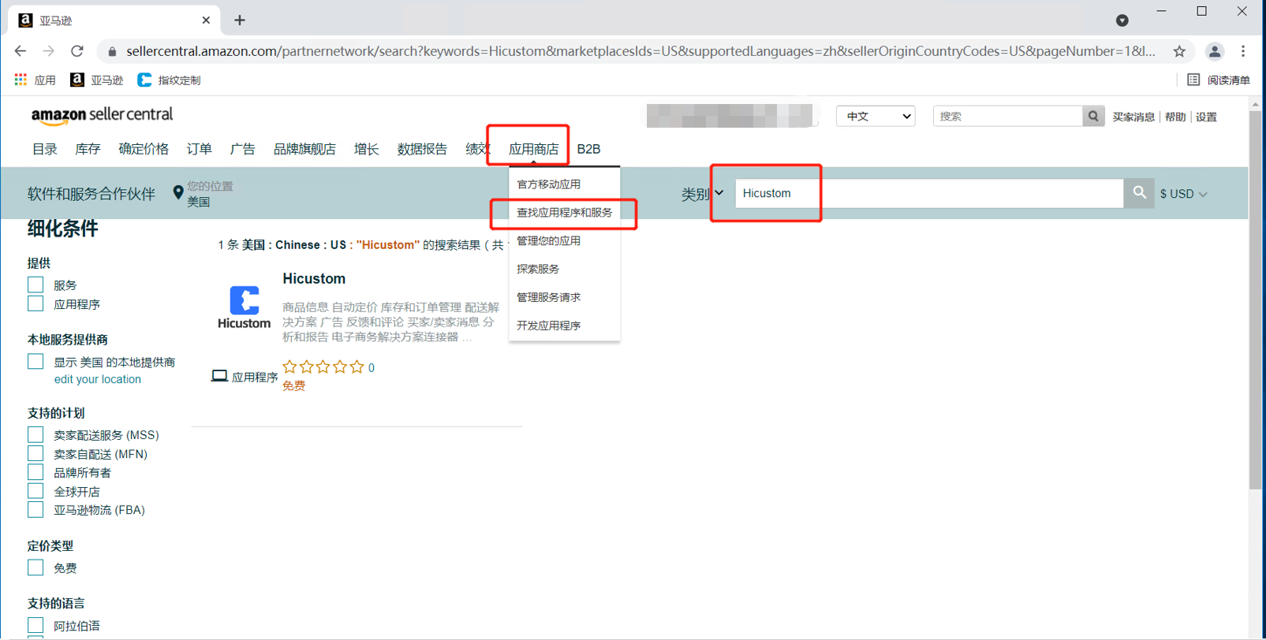Check the 品牌所有者 checkbox

pos(35,472)
